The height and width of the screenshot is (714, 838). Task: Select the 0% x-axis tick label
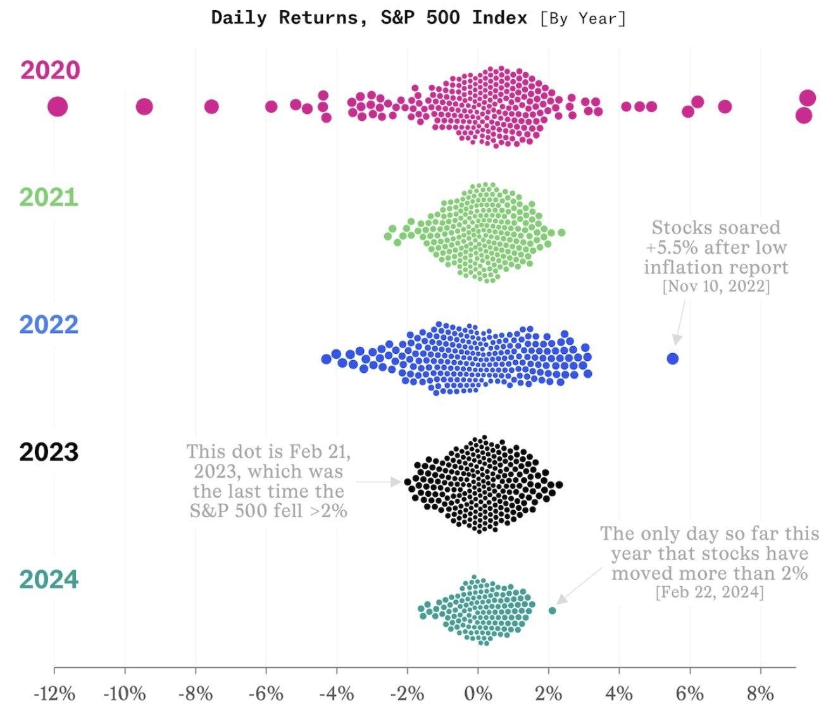pyautogui.click(x=478, y=694)
